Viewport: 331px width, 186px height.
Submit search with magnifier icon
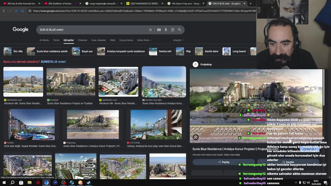179,30
